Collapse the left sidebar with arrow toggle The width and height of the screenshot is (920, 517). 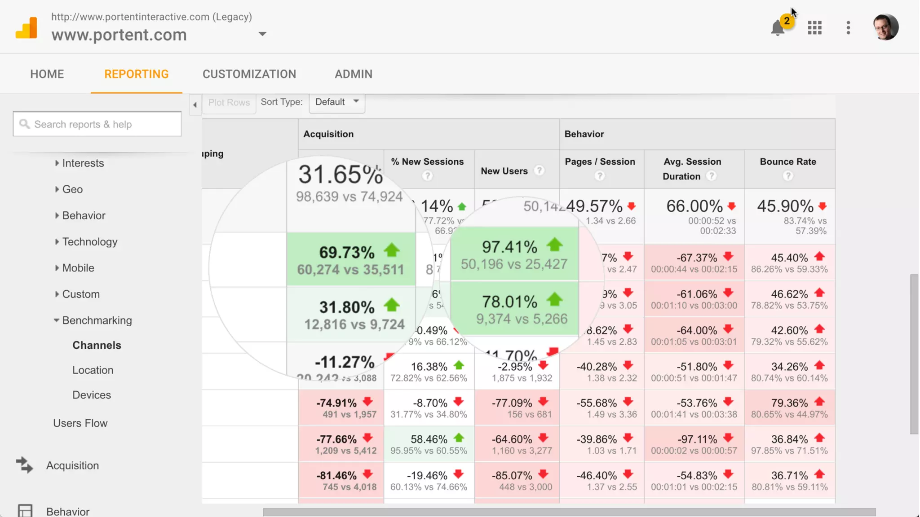[195, 105]
